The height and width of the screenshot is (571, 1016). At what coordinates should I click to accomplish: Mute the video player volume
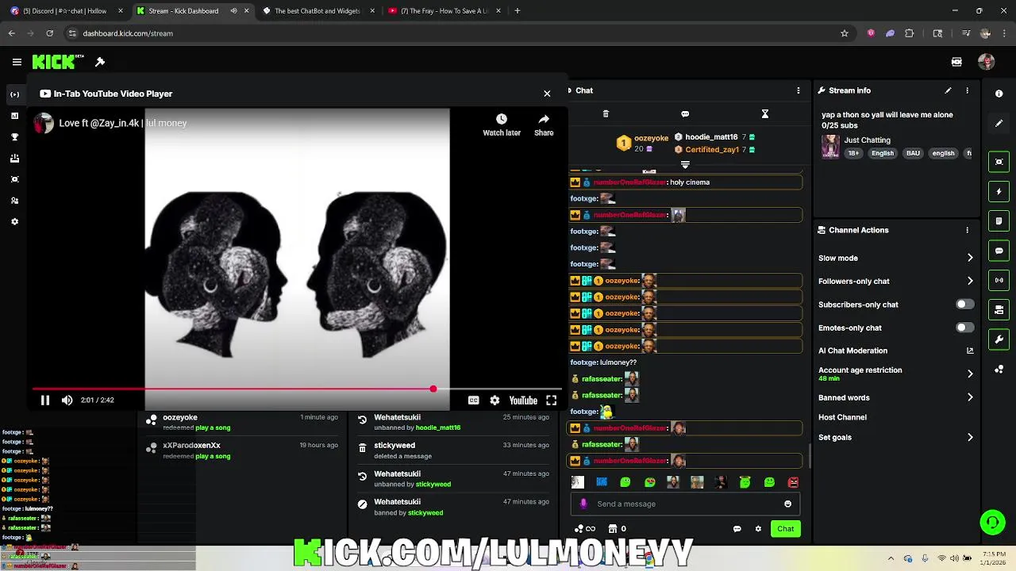[x=67, y=400]
